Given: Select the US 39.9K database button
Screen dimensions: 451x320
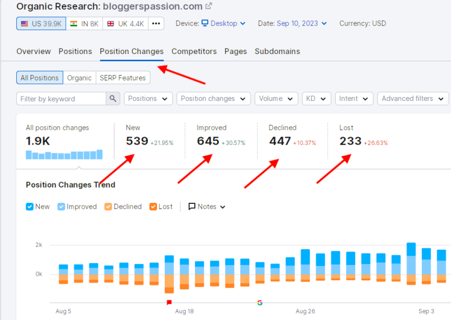Looking at the screenshot, I should coord(41,23).
